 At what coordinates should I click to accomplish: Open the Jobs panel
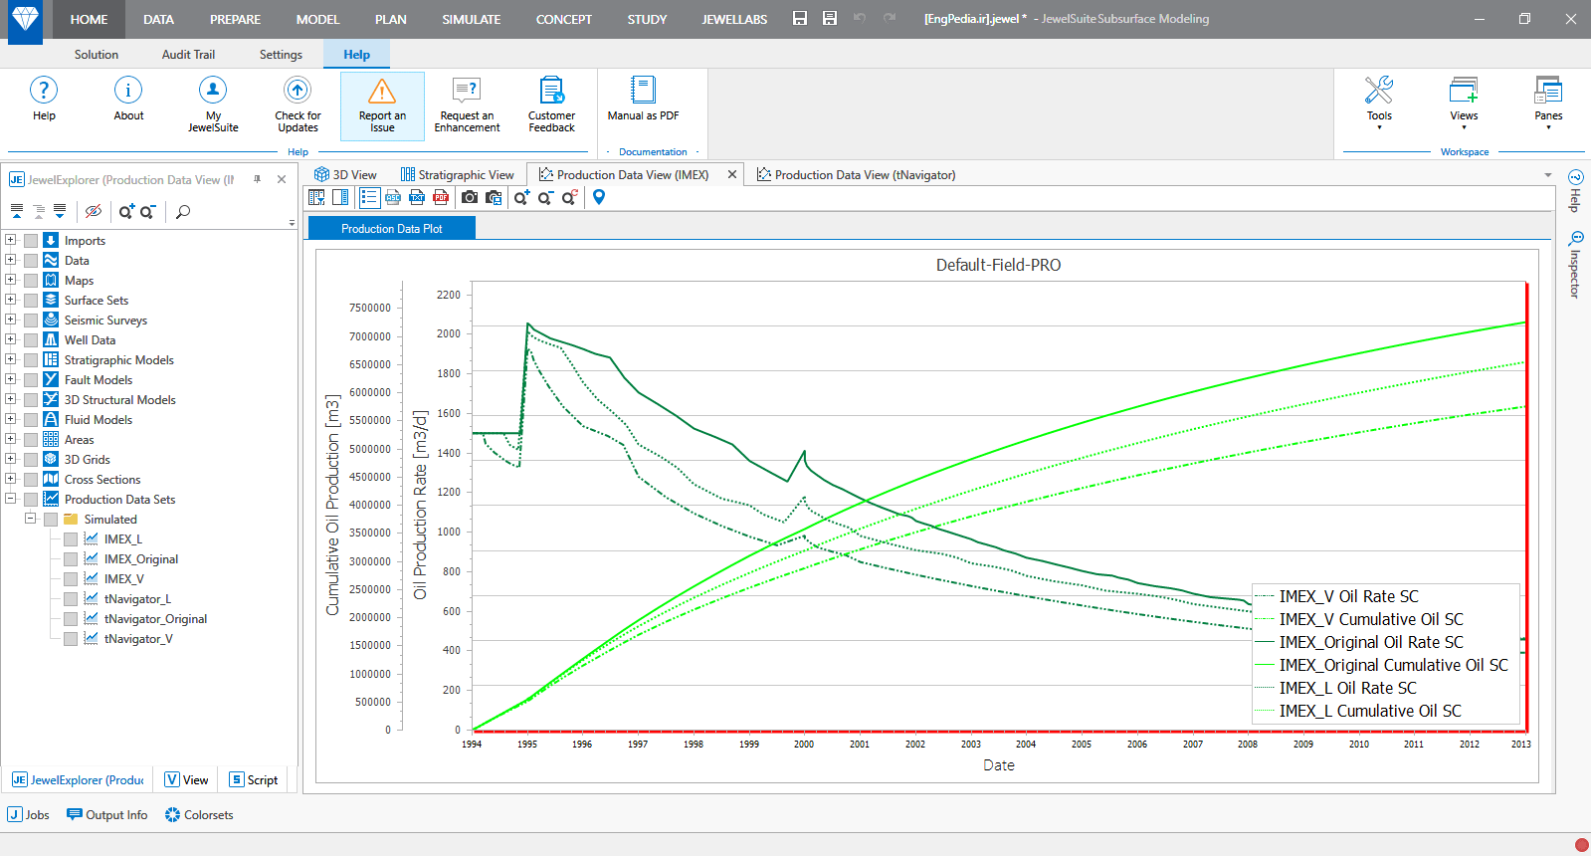(x=29, y=814)
